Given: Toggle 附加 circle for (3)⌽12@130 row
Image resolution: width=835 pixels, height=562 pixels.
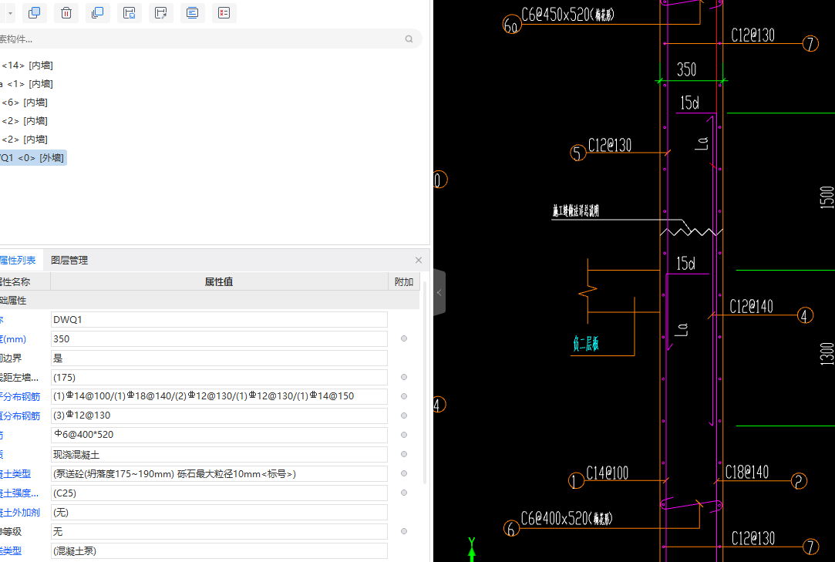Looking at the screenshot, I should pos(404,416).
